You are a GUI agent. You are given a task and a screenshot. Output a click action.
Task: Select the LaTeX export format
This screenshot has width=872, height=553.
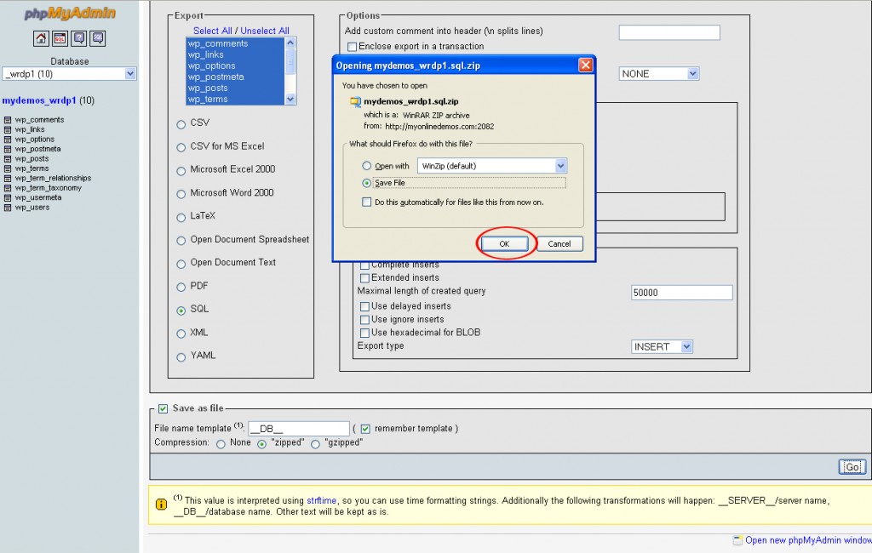pyautogui.click(x=181, y=218)
